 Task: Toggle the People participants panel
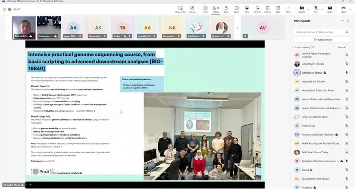(x=216, y=9)
